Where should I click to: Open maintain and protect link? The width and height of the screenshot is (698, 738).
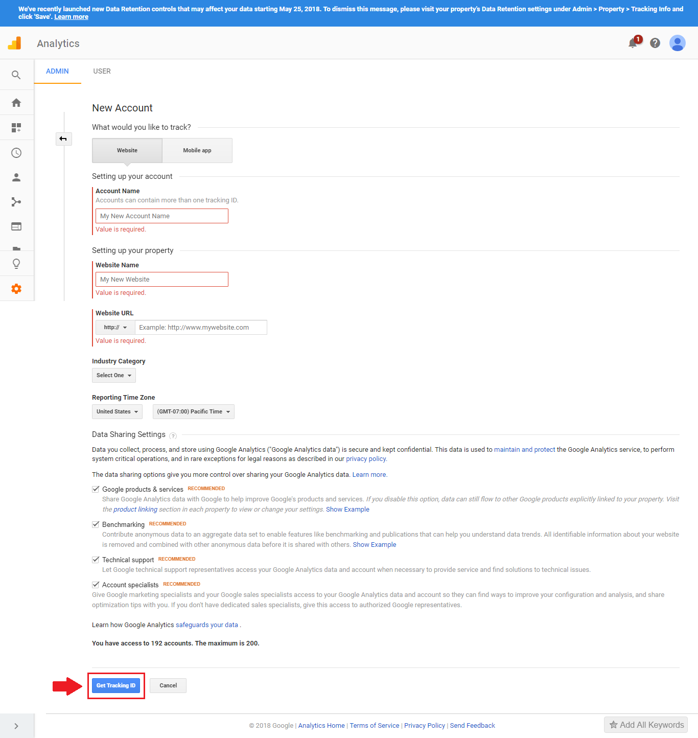[524, 450]
